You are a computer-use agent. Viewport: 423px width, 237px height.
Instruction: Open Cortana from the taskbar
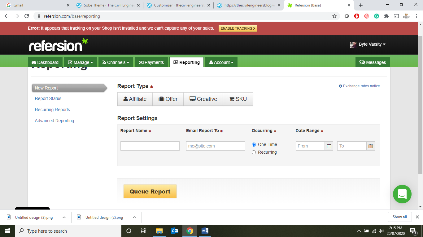coord(129,231)
